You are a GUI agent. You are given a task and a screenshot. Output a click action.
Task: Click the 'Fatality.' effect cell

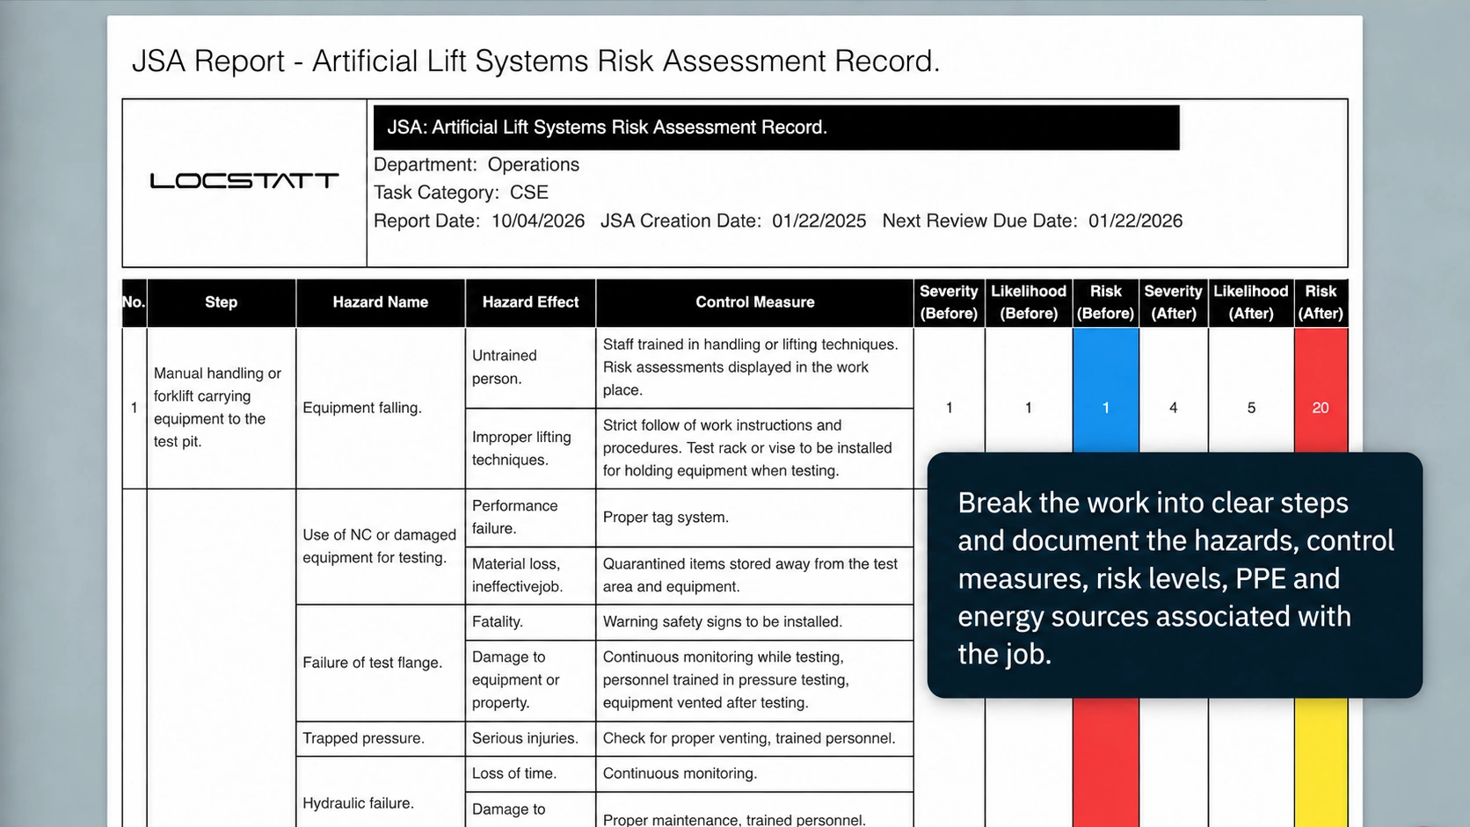click(x=530, y=622)
